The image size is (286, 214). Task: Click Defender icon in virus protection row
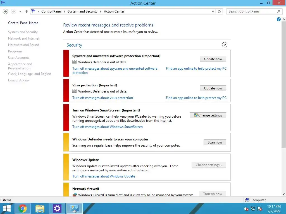click(x=74, y=91)
